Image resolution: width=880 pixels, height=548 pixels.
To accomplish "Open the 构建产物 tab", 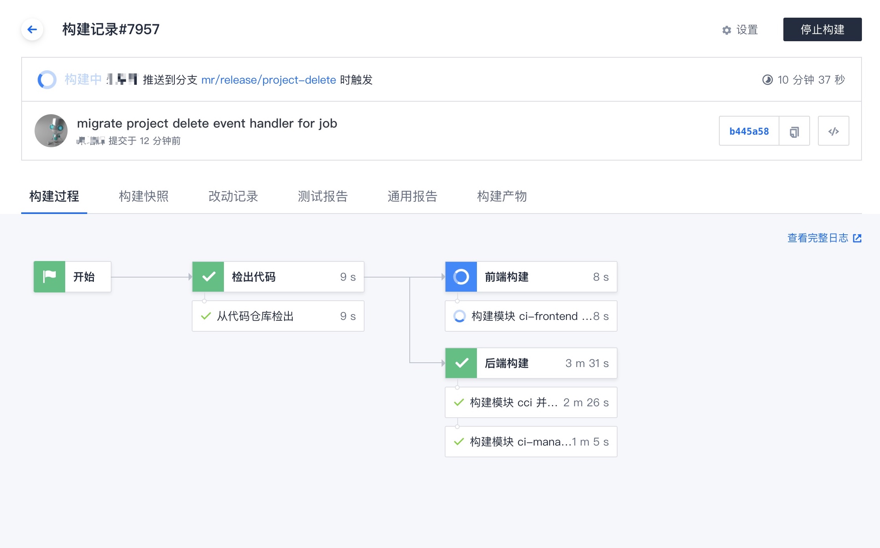I will (502, 196).
